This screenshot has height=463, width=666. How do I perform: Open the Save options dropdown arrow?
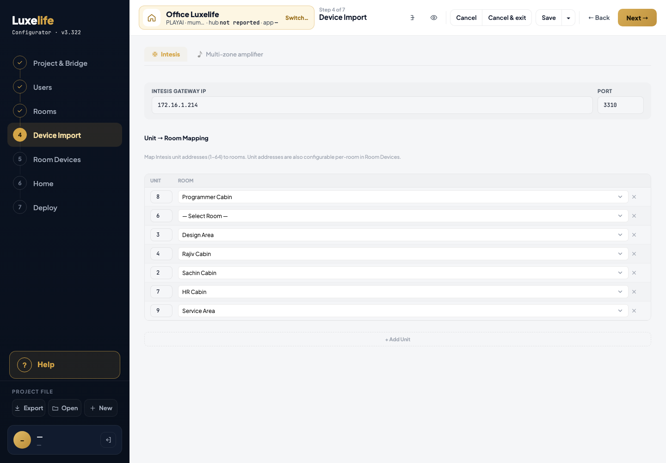568,18
